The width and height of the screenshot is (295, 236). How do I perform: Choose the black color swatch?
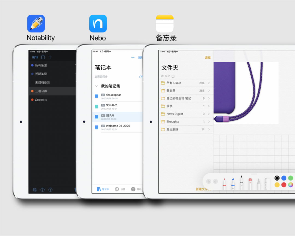pyautogui.click(x=277, y=178)
